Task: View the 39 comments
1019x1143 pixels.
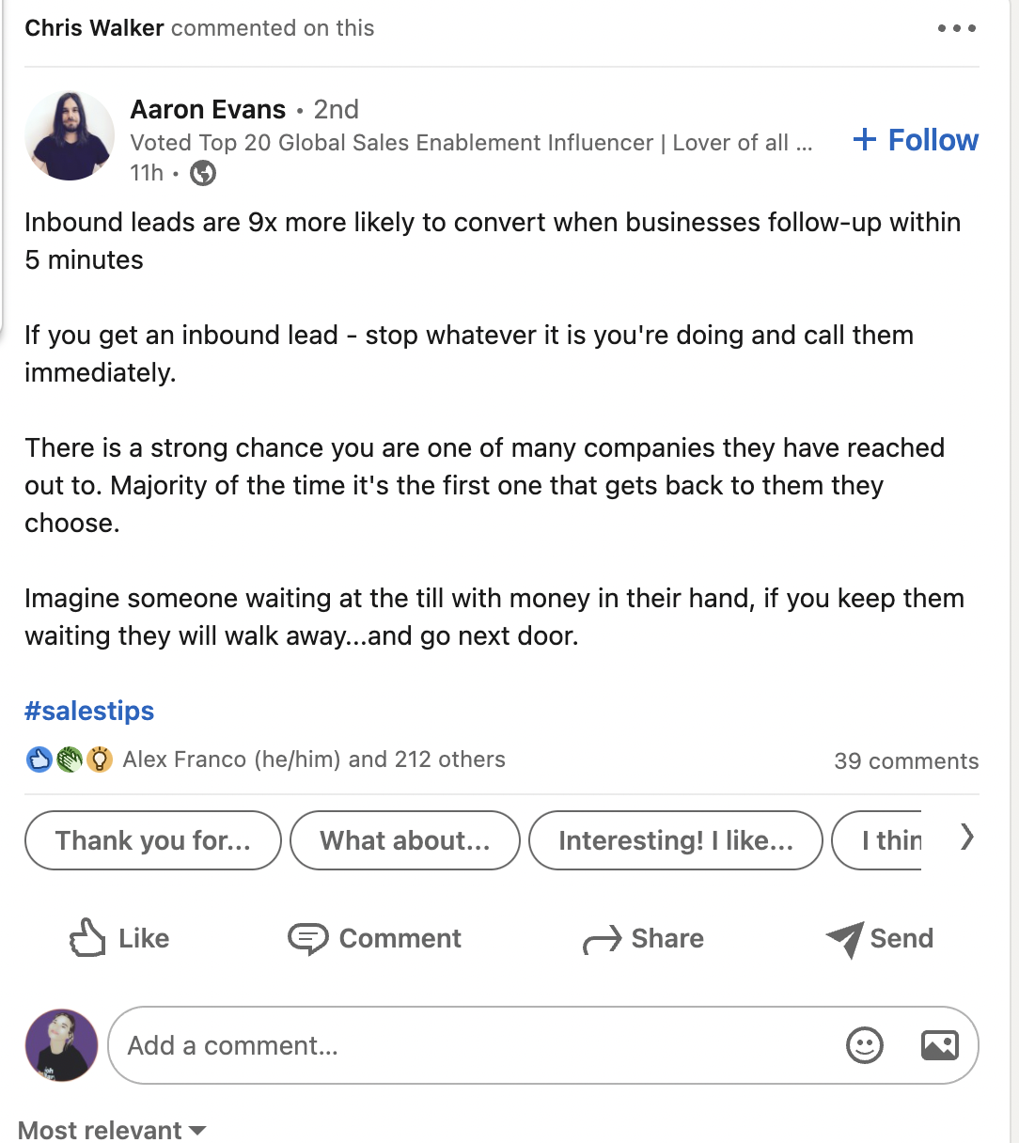Action: tap(906, 760)
